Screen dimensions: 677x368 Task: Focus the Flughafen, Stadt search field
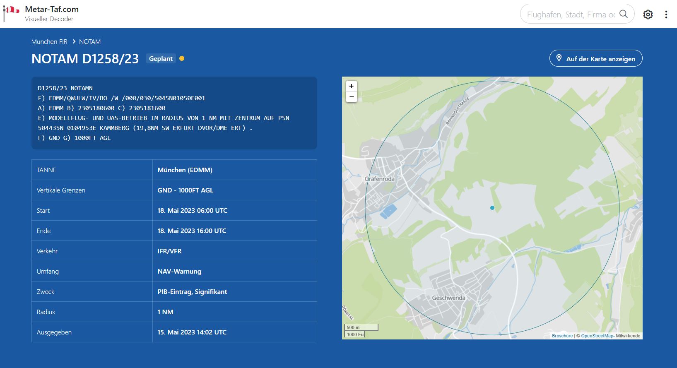click(570, 14)
